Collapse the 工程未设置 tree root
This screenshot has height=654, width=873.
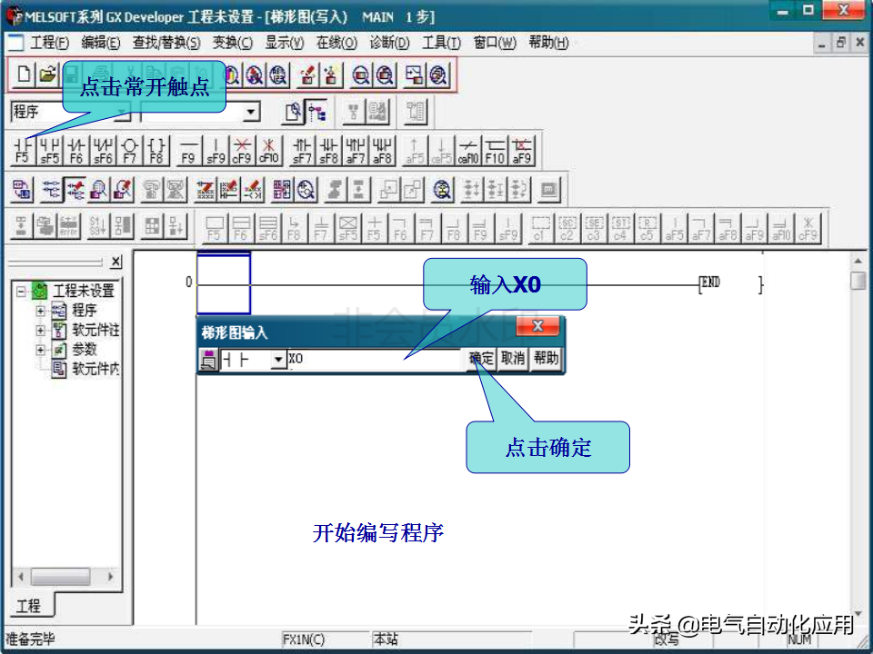(x=21, y=291)
